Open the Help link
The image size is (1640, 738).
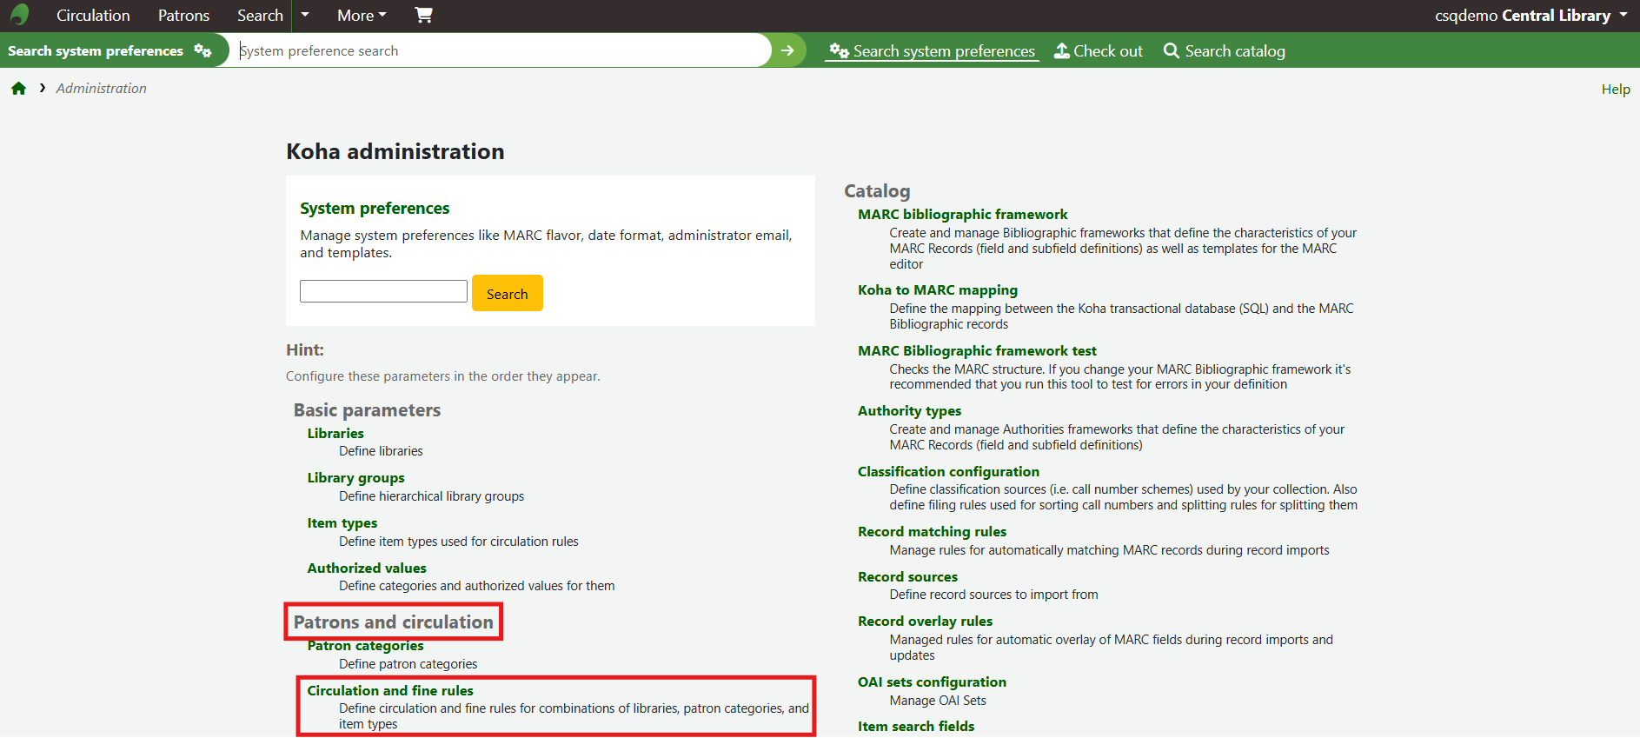coord(1615,89)
